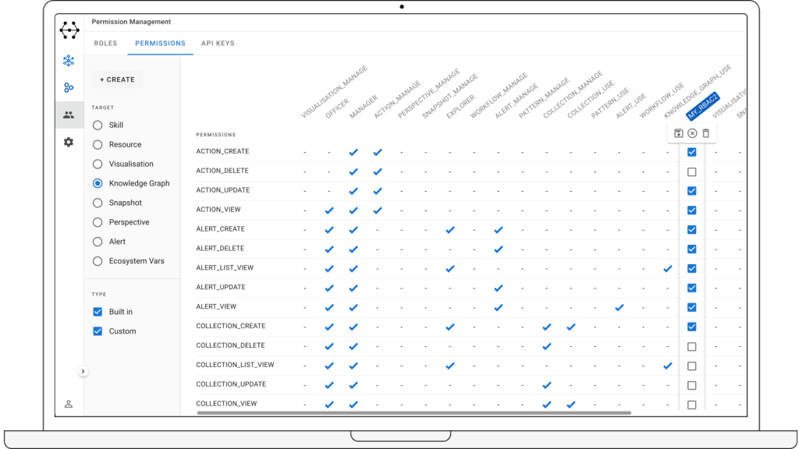The image size is (799, 449).
Task: Click ACTION_DELETE checkmark under ACTION_MANAGE
Action: 378,171
